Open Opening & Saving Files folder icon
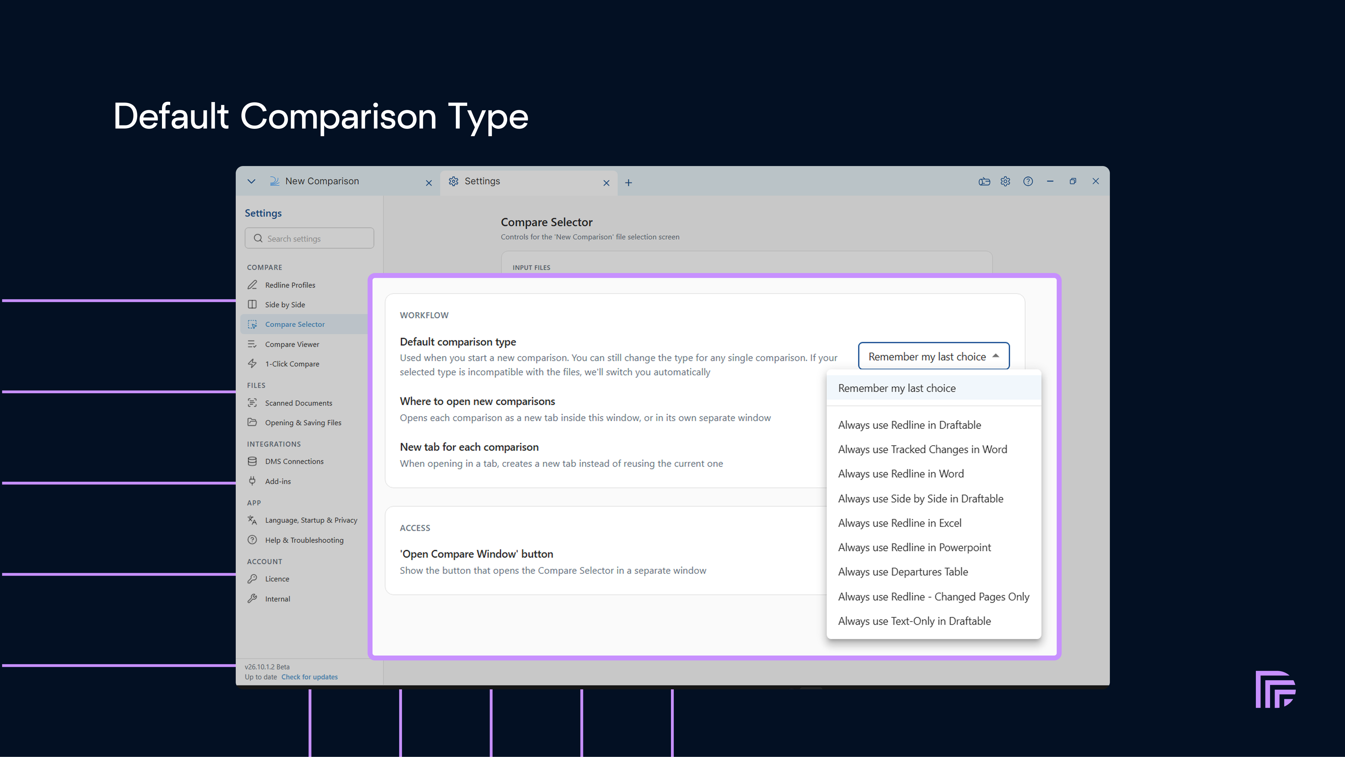1345x757 pixels. (252, 422)
